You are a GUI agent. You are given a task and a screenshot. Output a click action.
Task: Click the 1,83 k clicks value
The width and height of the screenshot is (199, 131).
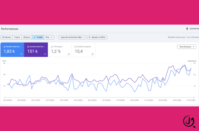pyautogui.click(x=9, y=51)
